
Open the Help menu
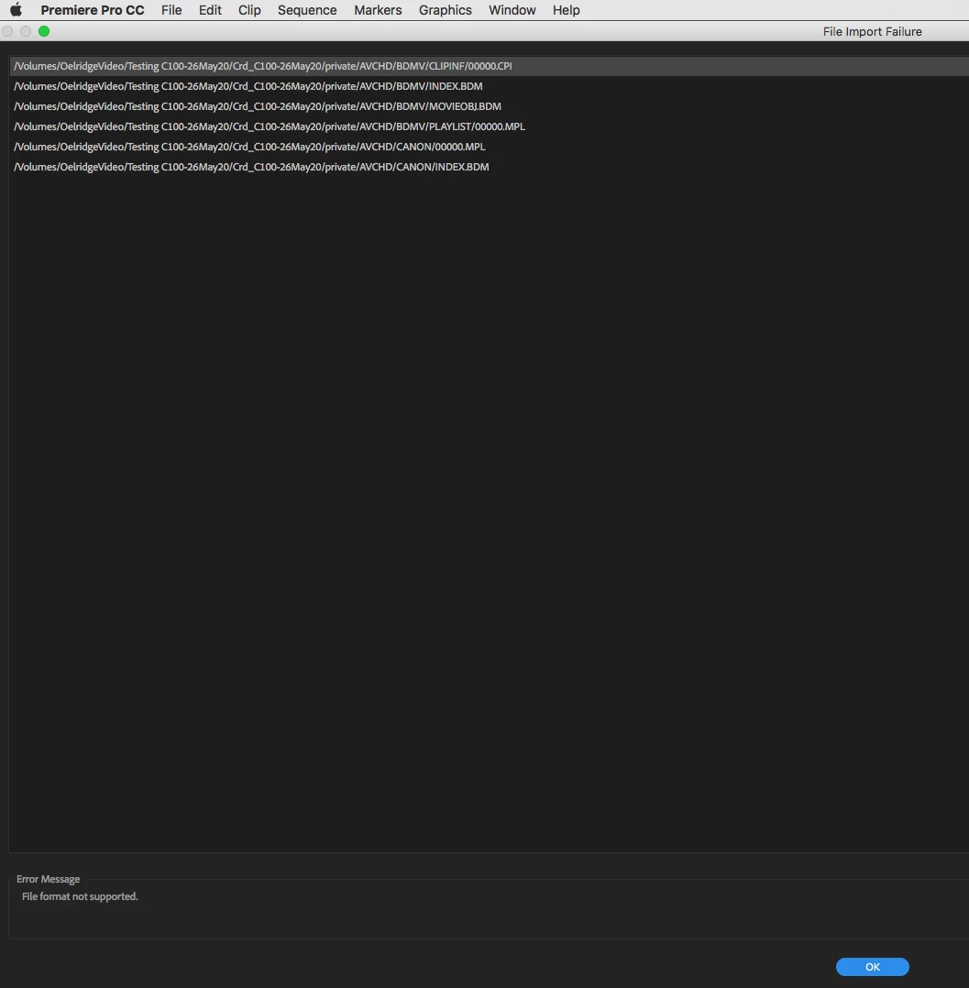point(567,10)
